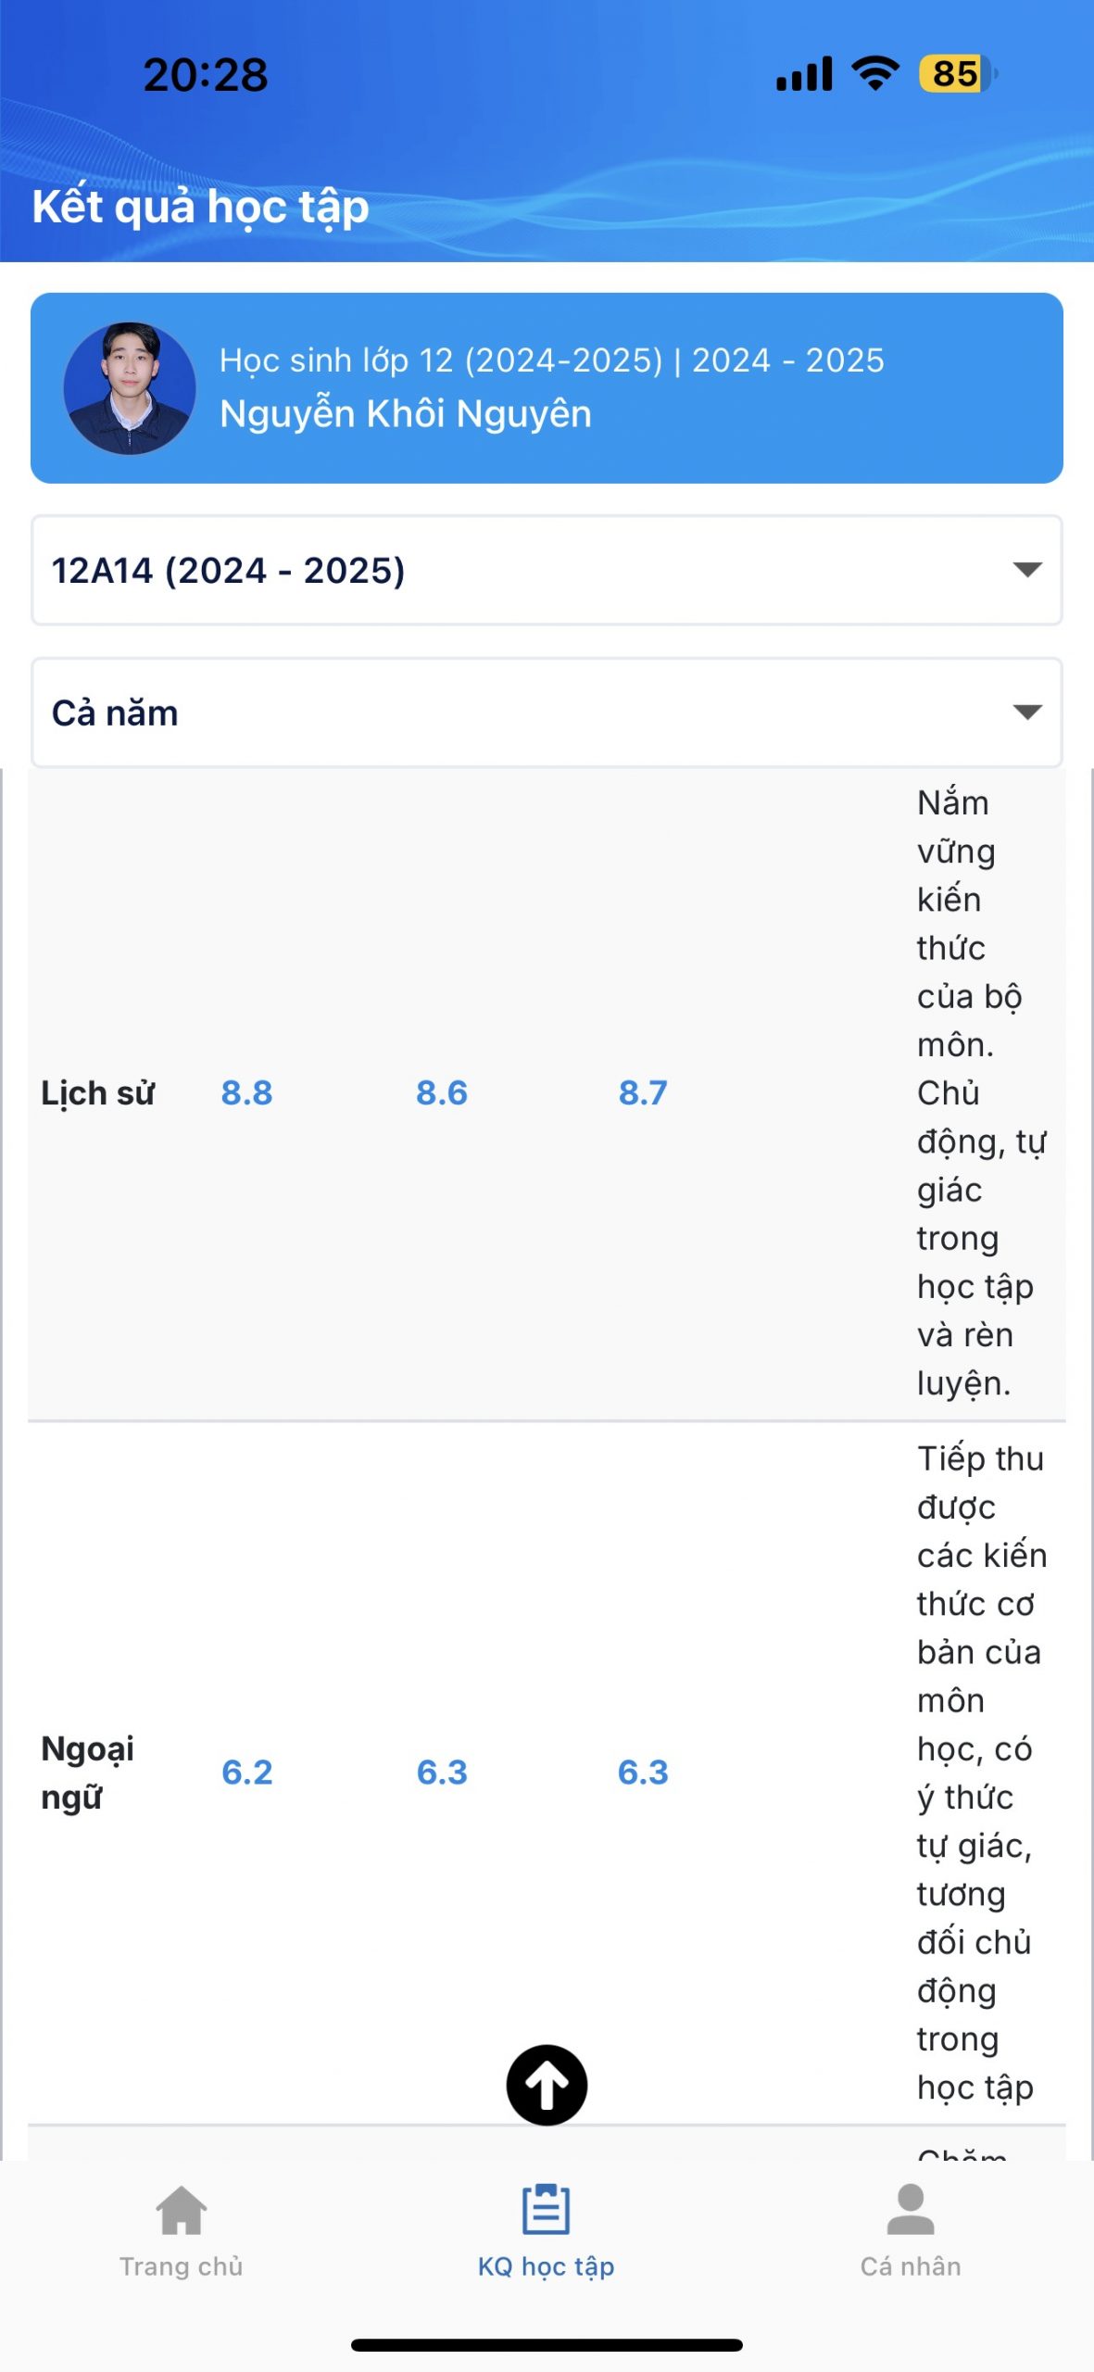Expand the 12A14 (2024 - 2025) class dropdown
This screenshot has width=1094, height=2372.
tap(547, 570)
